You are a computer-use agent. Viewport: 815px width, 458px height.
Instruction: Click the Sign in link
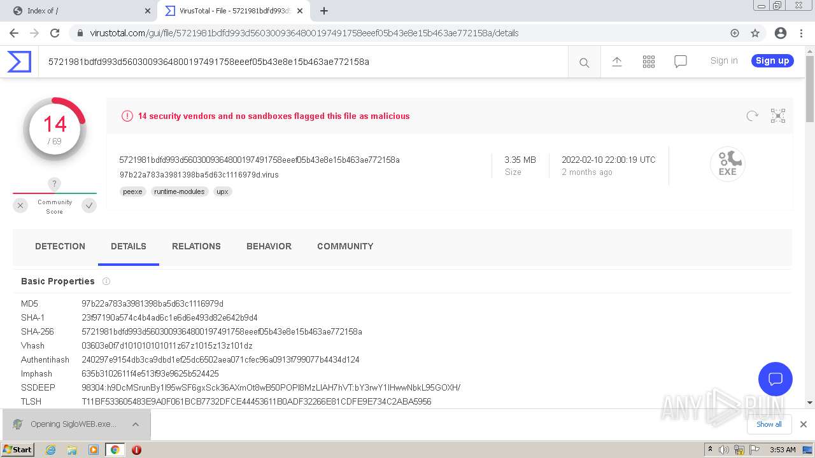(724, 60)
